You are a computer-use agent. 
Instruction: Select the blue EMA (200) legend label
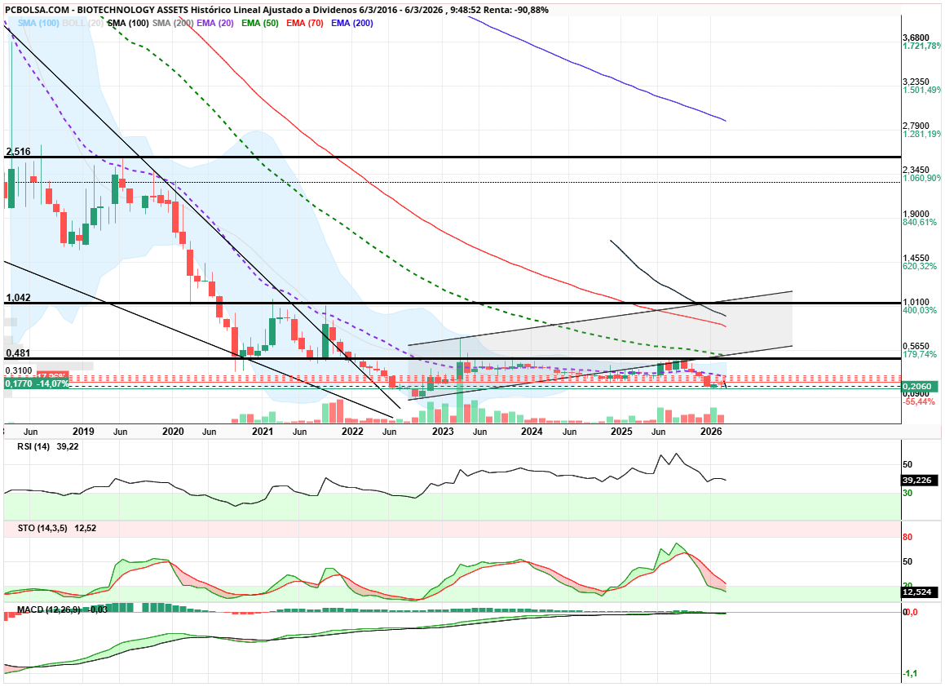351,24
